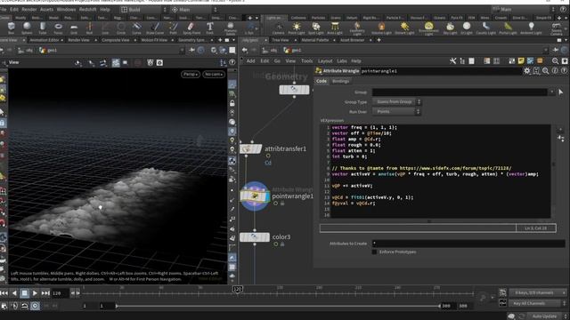
Task: Click the play backward button
Action: coord(14,292)
